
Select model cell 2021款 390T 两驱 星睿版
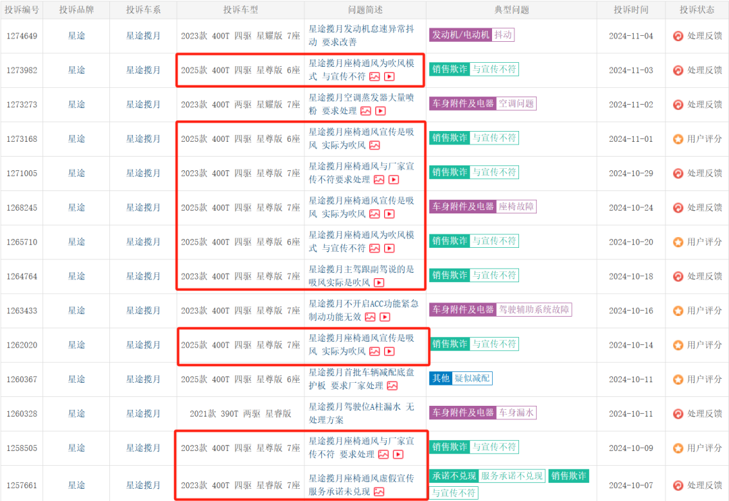click(x=240, y=414)
